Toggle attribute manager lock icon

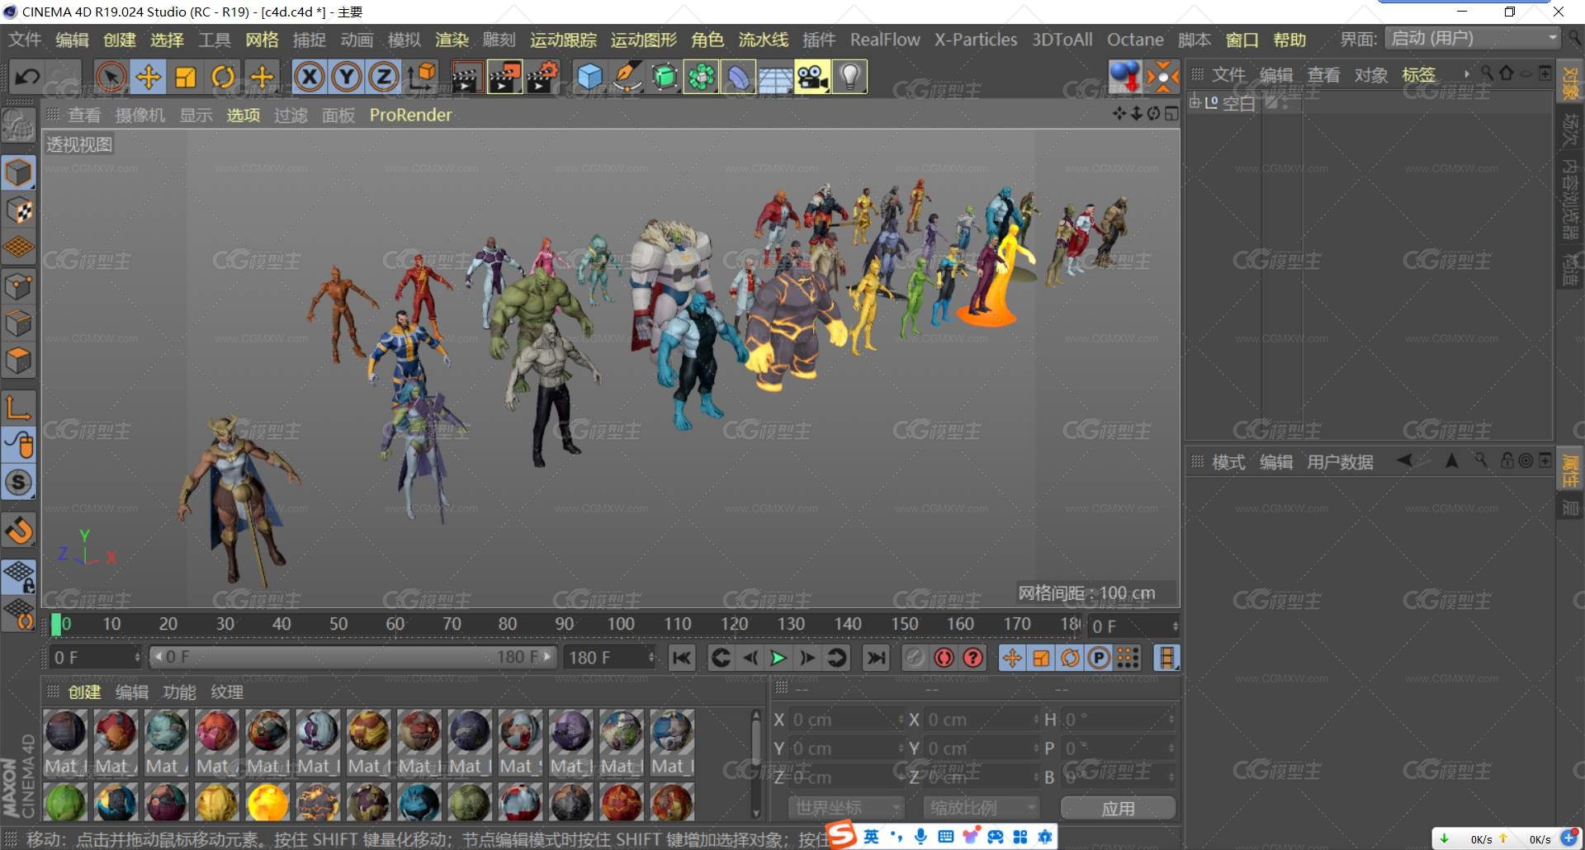click(x=1507, y=460)
